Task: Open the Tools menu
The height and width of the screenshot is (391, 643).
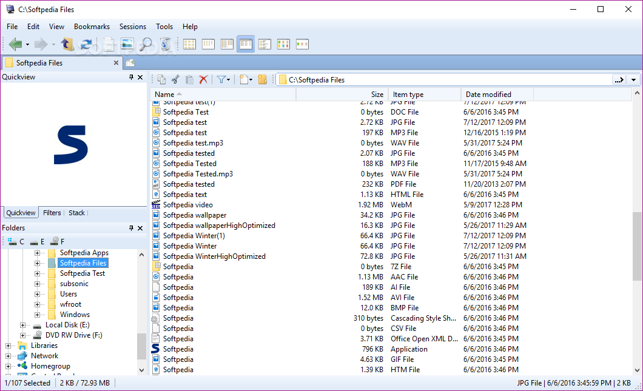Action: click(x=164, y=27)
